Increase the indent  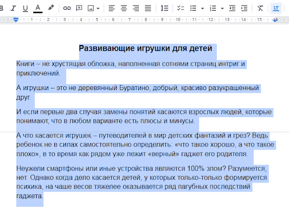pyautogui.click(x=244, y=8)
